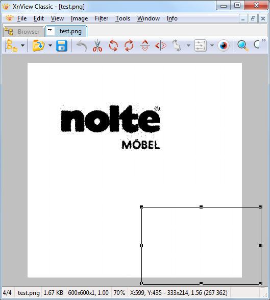Open the Browser folder tree icon
Image resolution: width=270 pixels, height=300 pixels.
click(x=12, y=45)
